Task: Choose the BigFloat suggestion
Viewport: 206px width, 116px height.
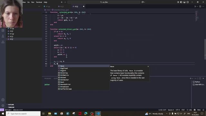Action: point(83,68)
